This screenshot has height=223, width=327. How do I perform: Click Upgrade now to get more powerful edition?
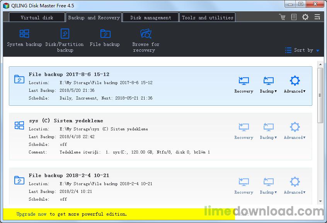tap(72, 214)
